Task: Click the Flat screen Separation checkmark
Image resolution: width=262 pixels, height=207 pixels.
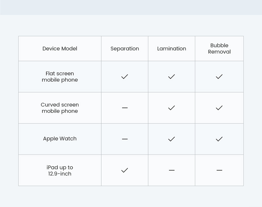Action: click(x=125, y=77)
